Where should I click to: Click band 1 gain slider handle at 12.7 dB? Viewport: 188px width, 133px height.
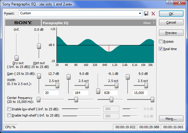pyautogui.click(x=39, y=76)
